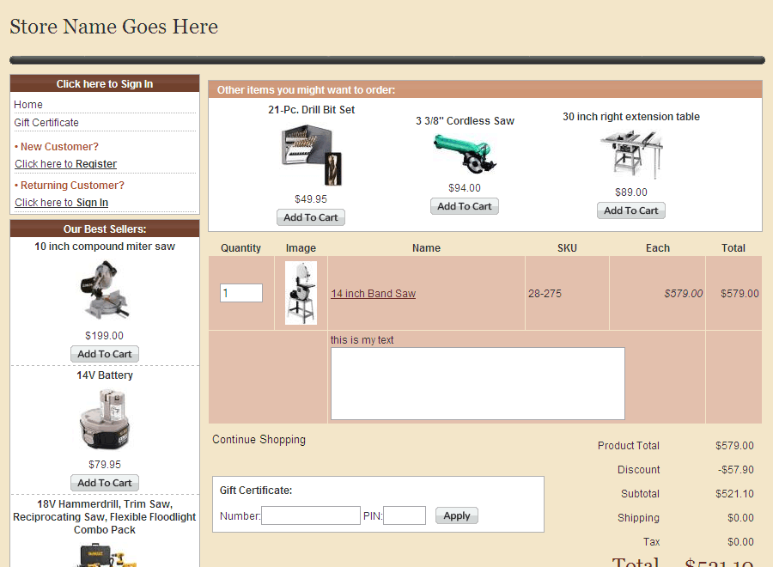Add the 14V Battery to cart
This screenshot has width=773, height=567.
[x=104, y=483]
